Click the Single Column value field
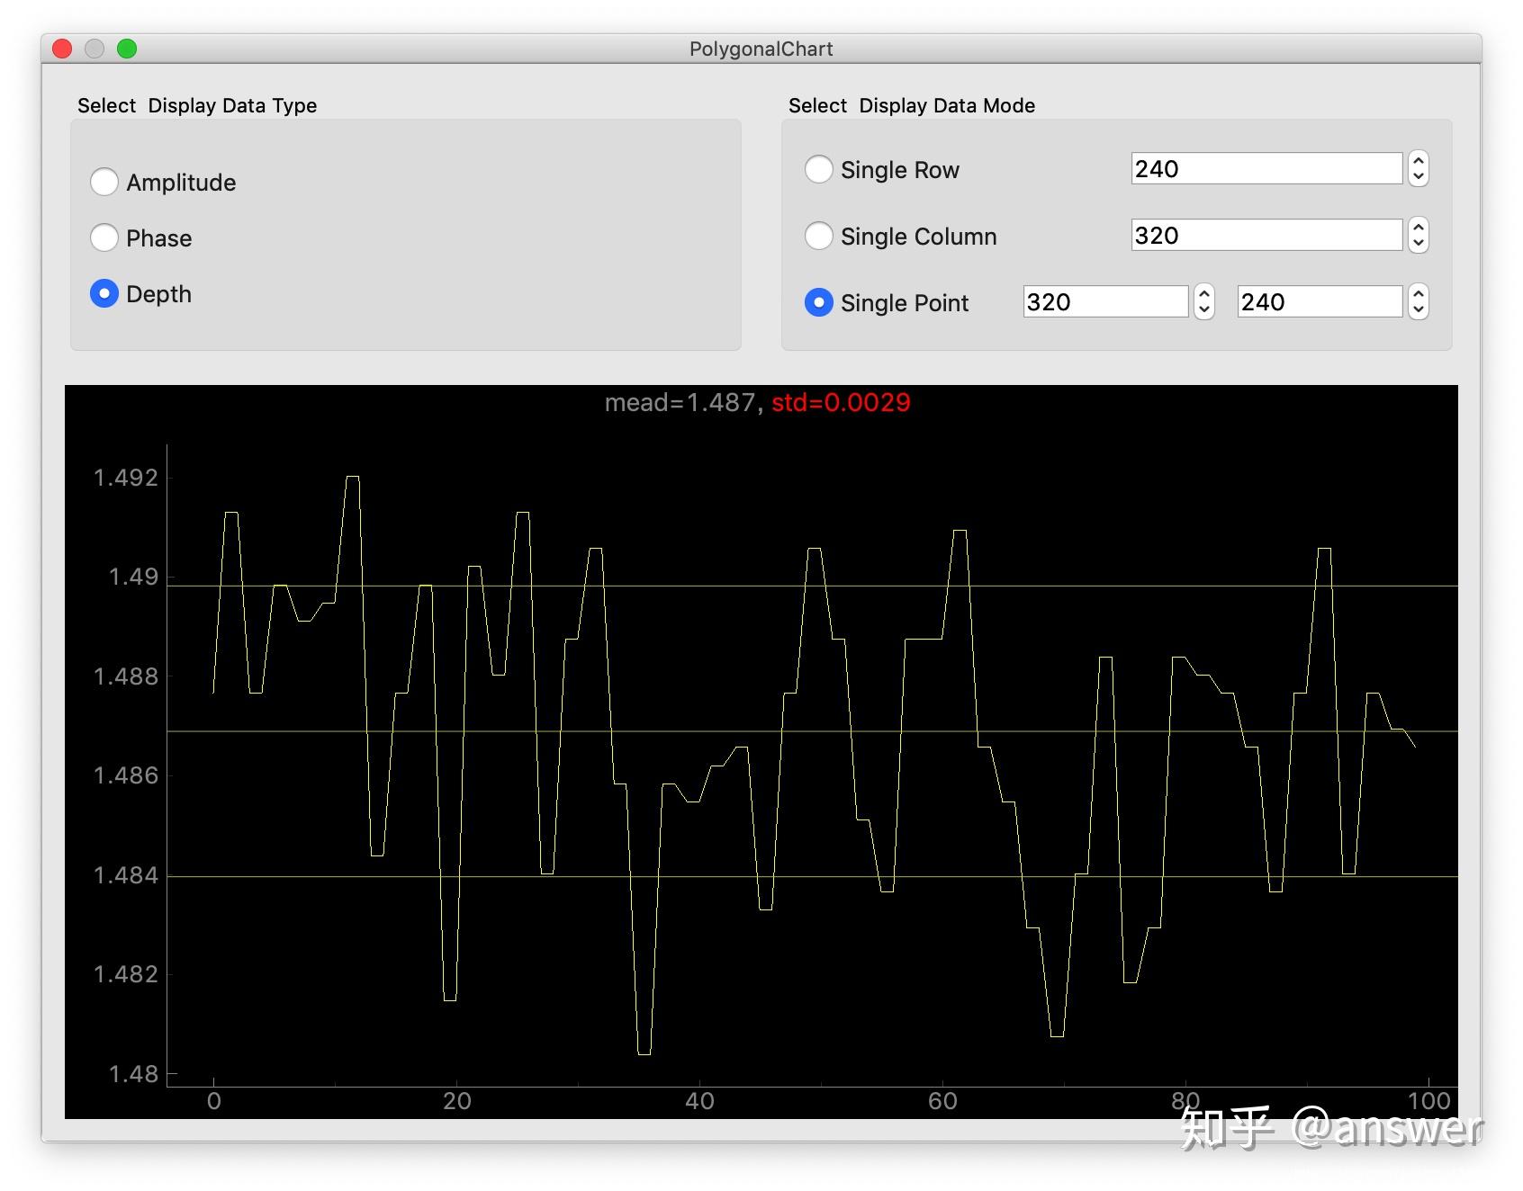 tap(1266, 236)
